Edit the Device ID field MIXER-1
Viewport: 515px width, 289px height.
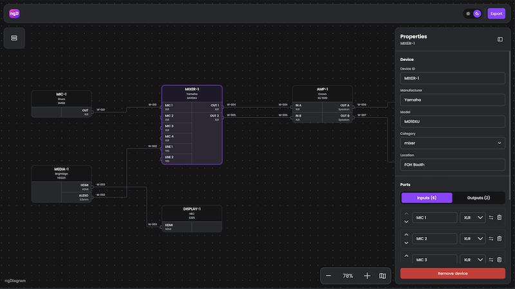click(x=453, y=78)
